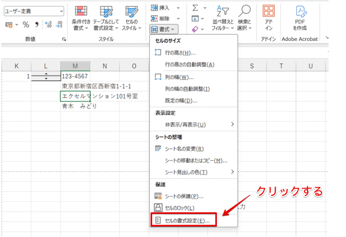Choose 列の幅(W)... menu item

pyautogui.click(x=193, y=77)
